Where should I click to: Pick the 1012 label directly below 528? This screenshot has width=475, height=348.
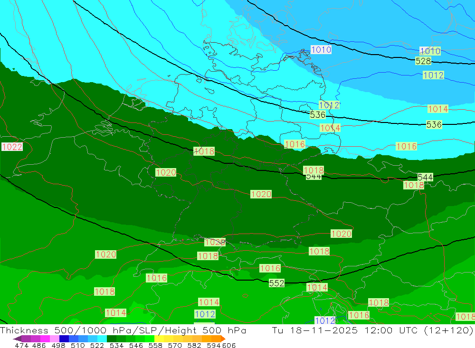[x=433, y=75]
